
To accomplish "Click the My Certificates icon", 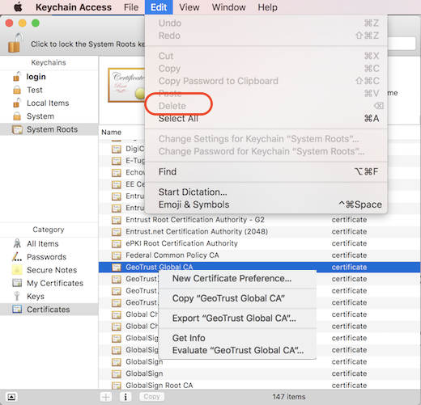I will (x=17, y=283).
